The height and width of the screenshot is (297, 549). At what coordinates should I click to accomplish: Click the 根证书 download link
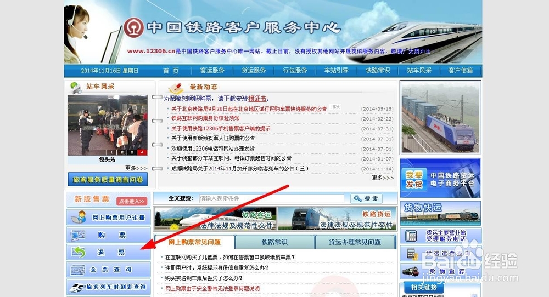pos(257,99)
